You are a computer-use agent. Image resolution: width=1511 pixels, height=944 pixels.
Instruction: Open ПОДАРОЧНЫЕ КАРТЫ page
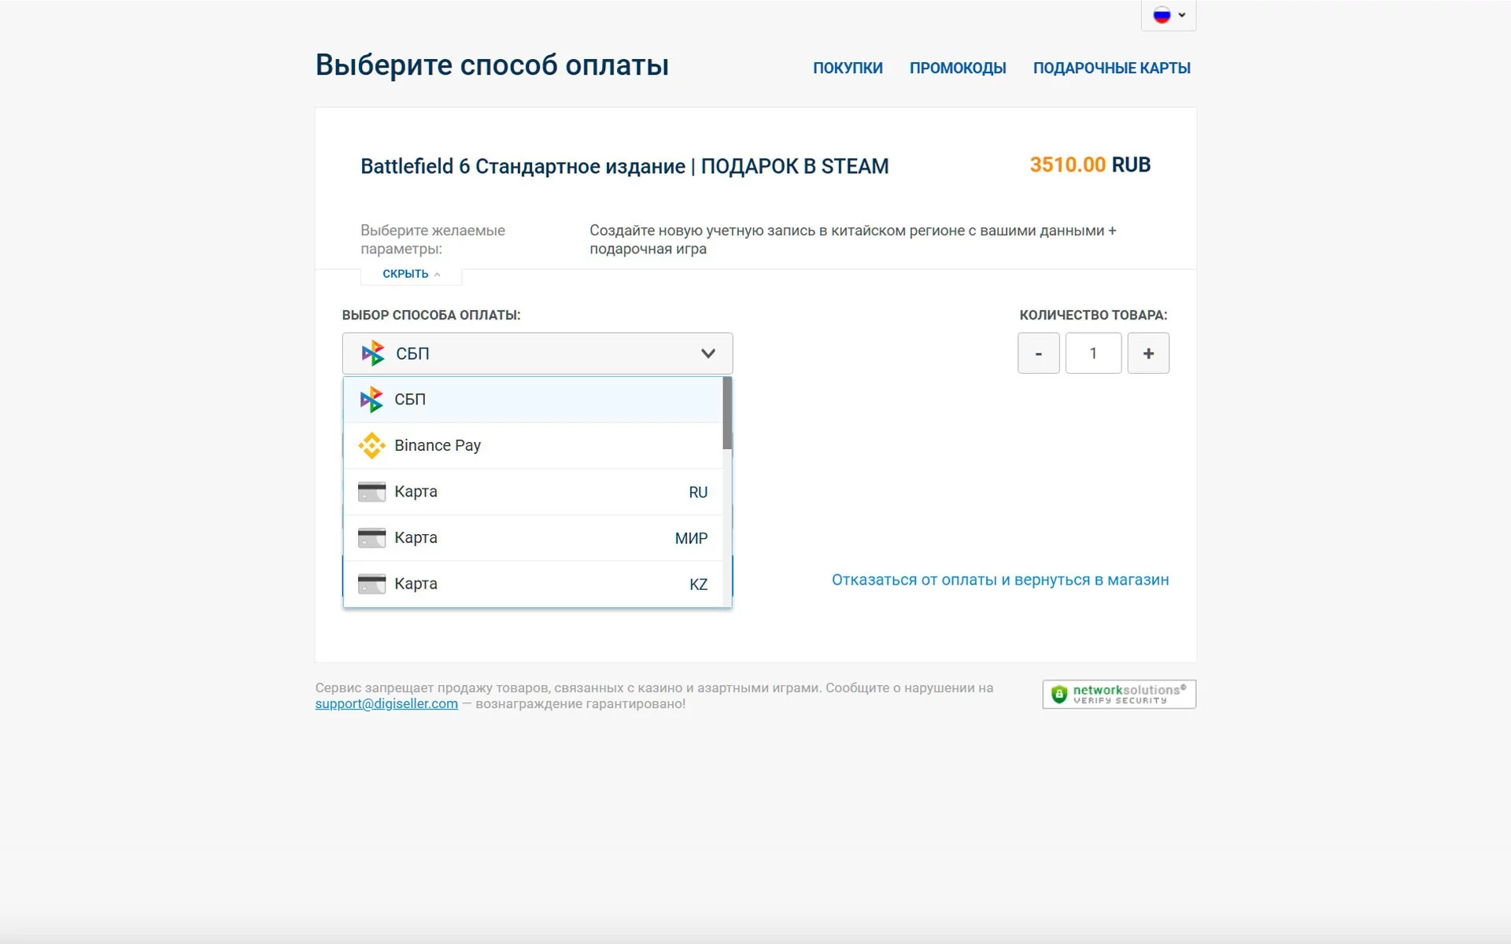[x=1111, y=68]
